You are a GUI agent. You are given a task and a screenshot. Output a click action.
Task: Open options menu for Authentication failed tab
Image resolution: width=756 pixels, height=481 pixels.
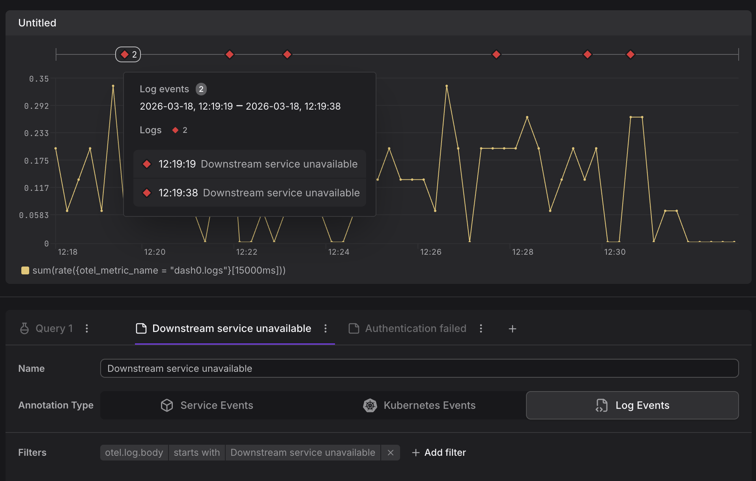pyautogui.click(x=481, y=328)
